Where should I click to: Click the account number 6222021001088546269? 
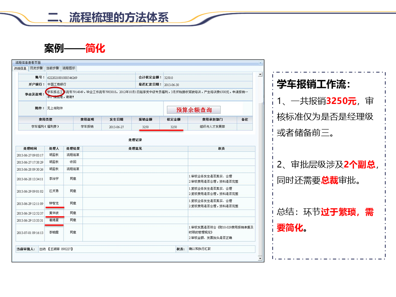(x=62, y=78)
